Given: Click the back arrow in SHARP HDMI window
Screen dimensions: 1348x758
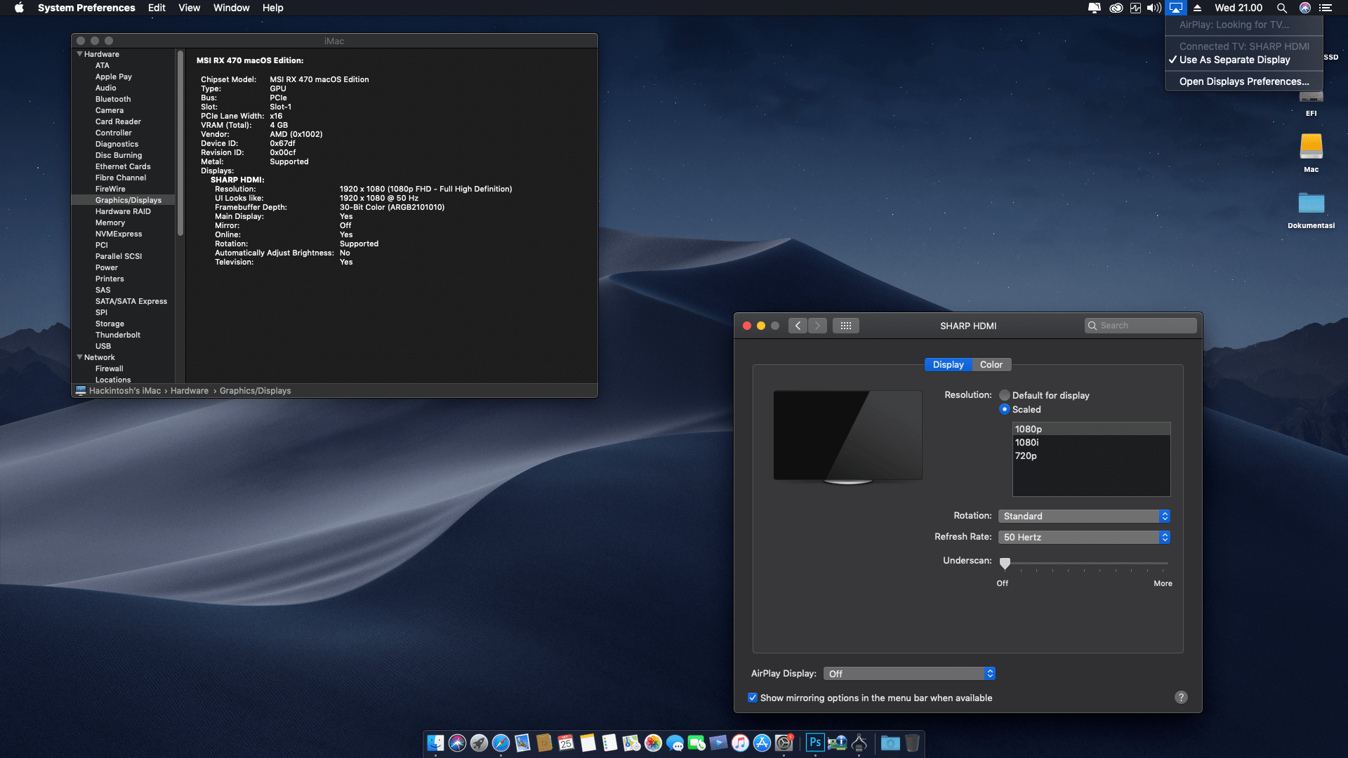Looking at the screenshot, I should pyautogui.click(x=798, y=326).
